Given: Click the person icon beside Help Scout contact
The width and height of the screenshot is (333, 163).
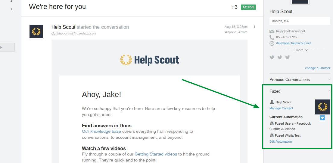Looking at the screenshot, I should point(272,102).
